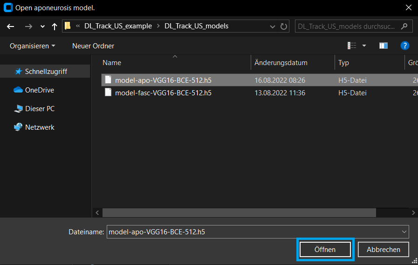Select model-fasc-VGG16-BCE-512.h5 file
Image resolution: width=418 pixels, height=265 pixels.
163,93
